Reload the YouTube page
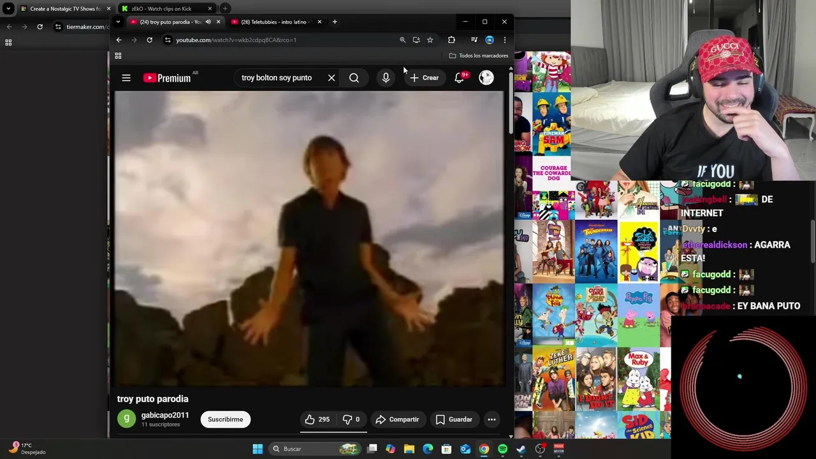Screen dimensions: 816x459 [149, 40]
